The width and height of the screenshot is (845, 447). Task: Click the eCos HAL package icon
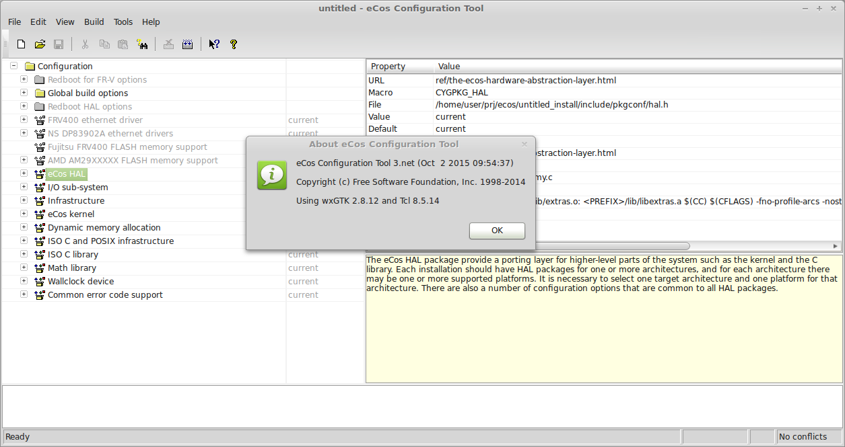40,174
